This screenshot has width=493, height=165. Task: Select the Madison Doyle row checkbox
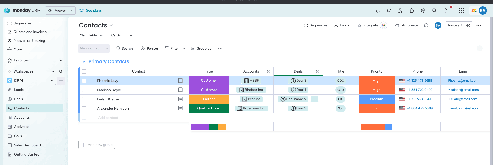point(84,90)
